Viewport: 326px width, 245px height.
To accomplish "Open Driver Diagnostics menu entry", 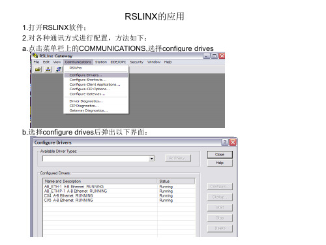I will (x=96, y=101).
